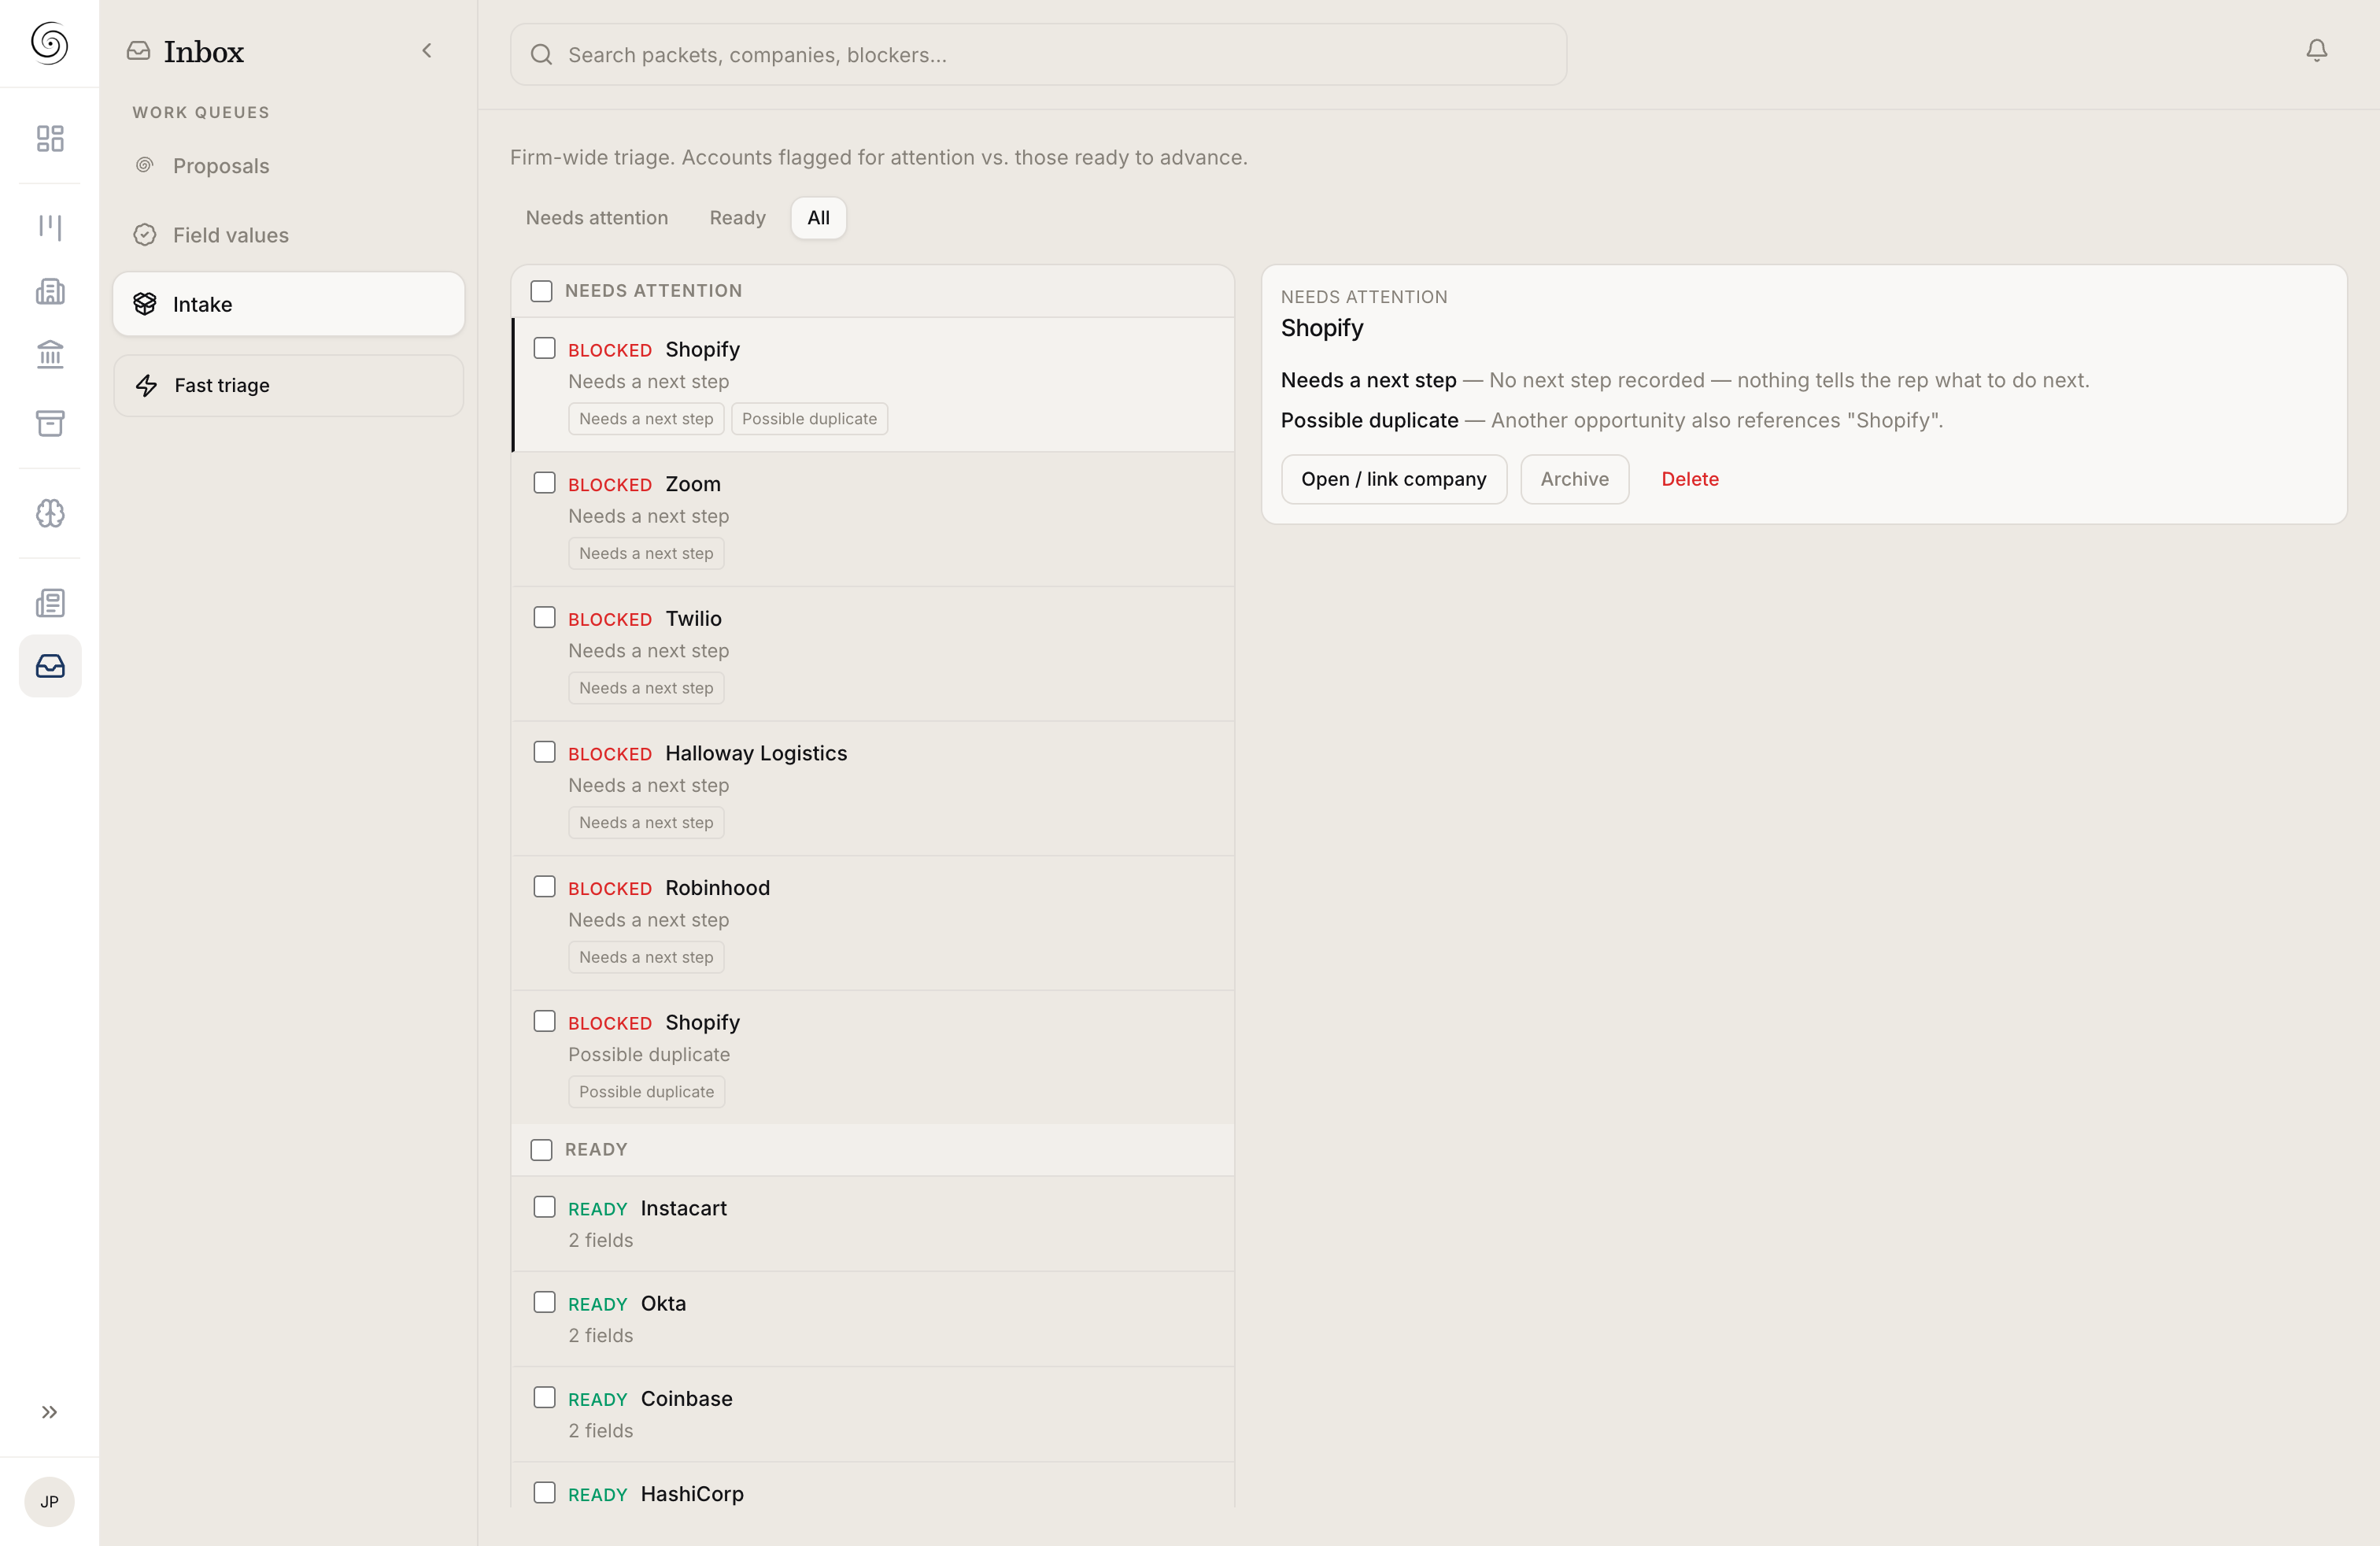Click Needs a next step tag under Twilio
2380x1546 pixels.
(x=646, y=688)
